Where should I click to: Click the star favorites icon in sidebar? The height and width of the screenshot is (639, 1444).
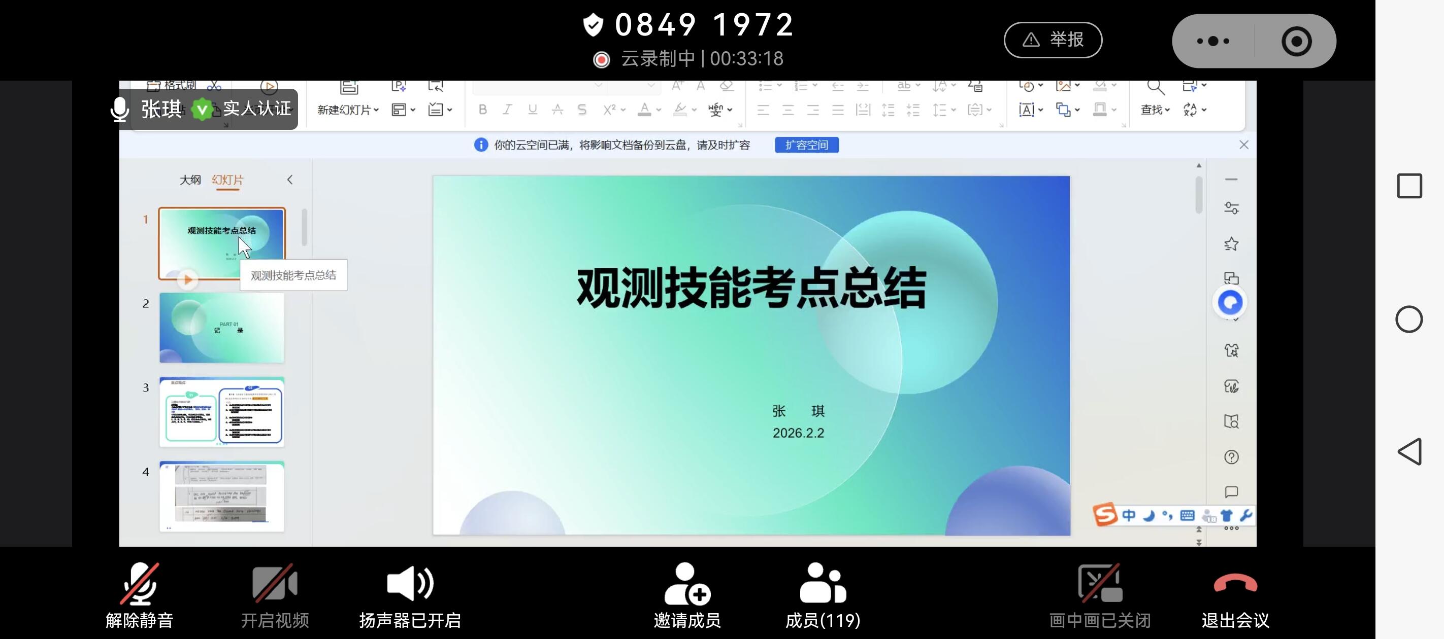[x=1231, y=243]
